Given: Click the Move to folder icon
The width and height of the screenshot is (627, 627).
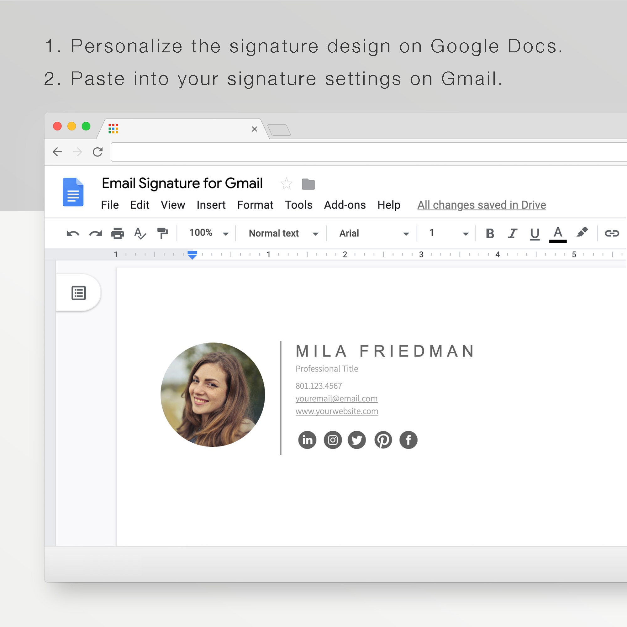Looking at the screenshot, I should [x=308, y=184].
